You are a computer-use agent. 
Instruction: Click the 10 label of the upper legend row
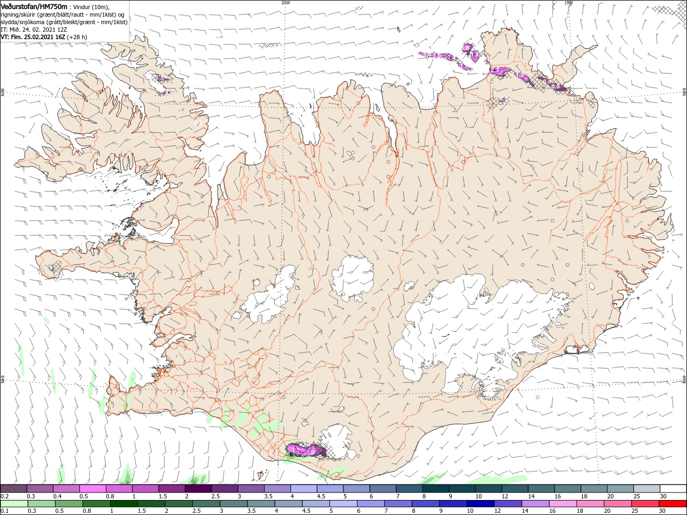(478, 496)
